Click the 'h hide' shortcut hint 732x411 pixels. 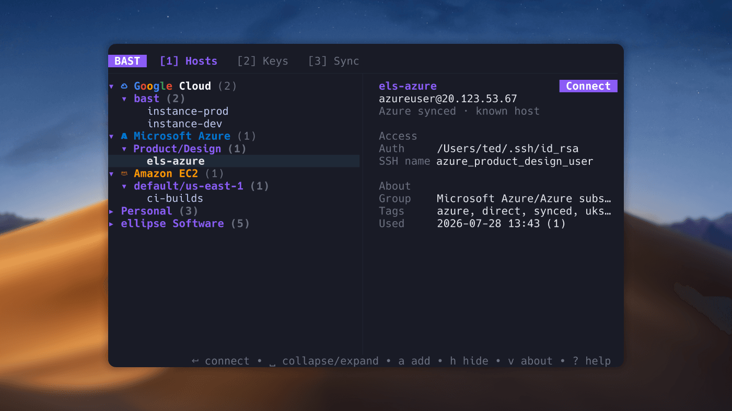click(469, 361)
